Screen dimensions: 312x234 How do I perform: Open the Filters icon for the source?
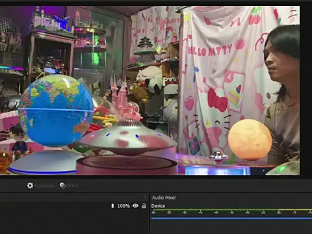[62, 185]
